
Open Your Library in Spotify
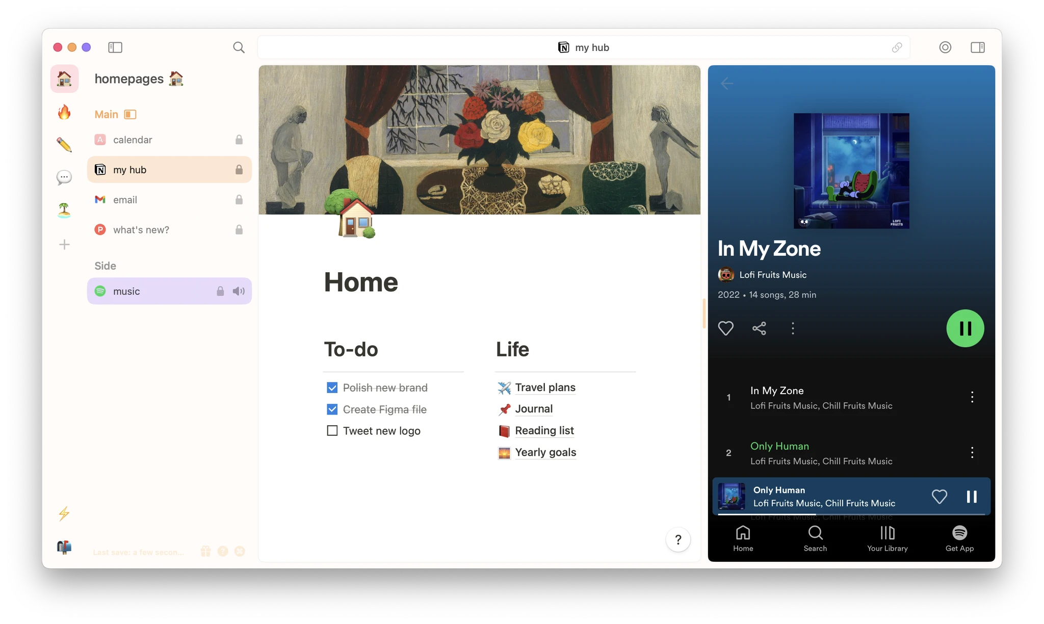[888, 539]
